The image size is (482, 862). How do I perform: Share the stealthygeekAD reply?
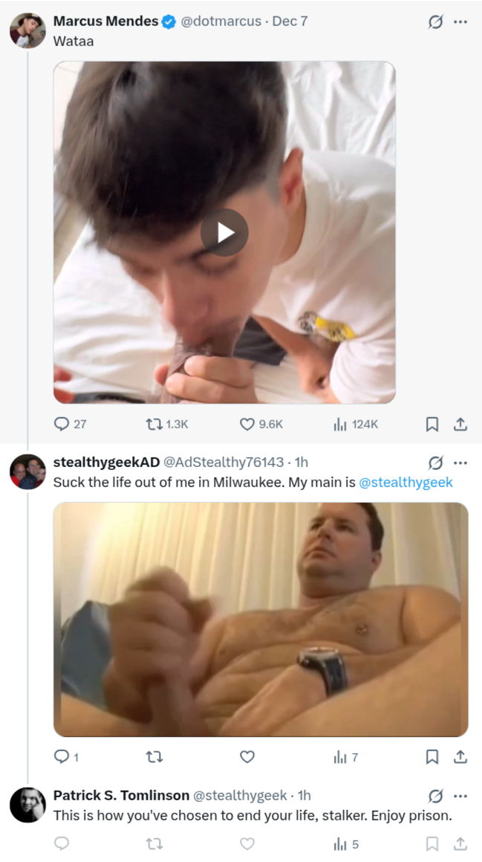(x=460, y=757)
